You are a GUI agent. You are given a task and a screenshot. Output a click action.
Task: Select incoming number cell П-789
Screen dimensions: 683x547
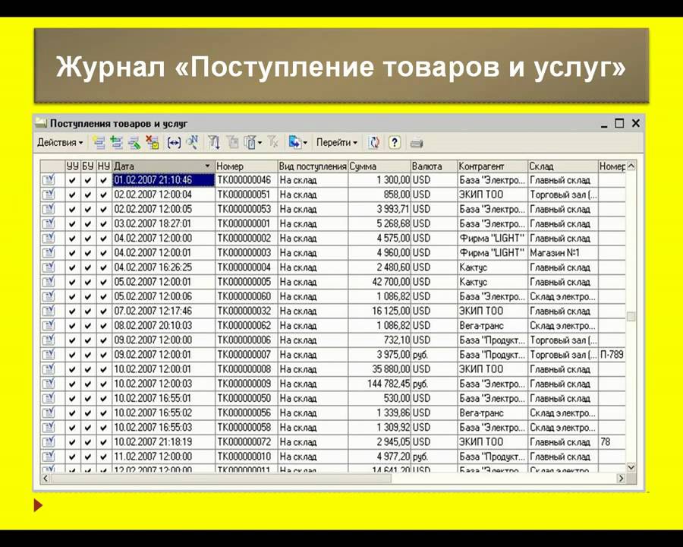coord(612,354)
